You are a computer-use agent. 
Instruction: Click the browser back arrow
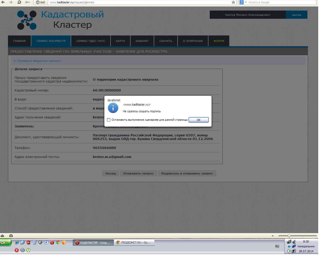(x=3, y=2)
